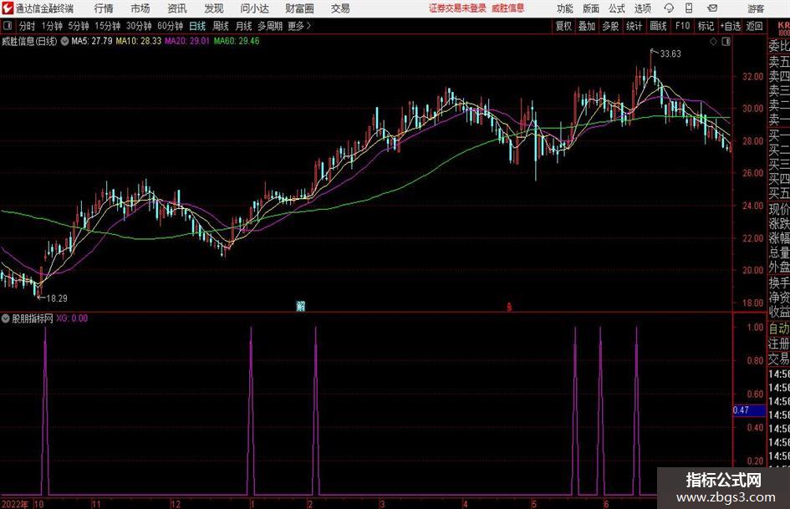Image resolution: width=790 pixels, height=509 pixels.
Task: Open the 资讯 menu
Action: 177,8
